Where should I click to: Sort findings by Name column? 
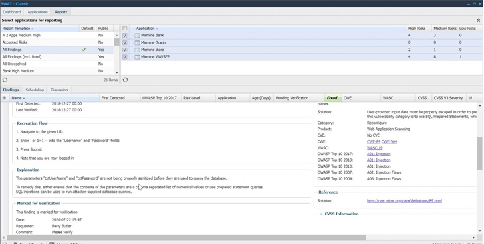54,98
